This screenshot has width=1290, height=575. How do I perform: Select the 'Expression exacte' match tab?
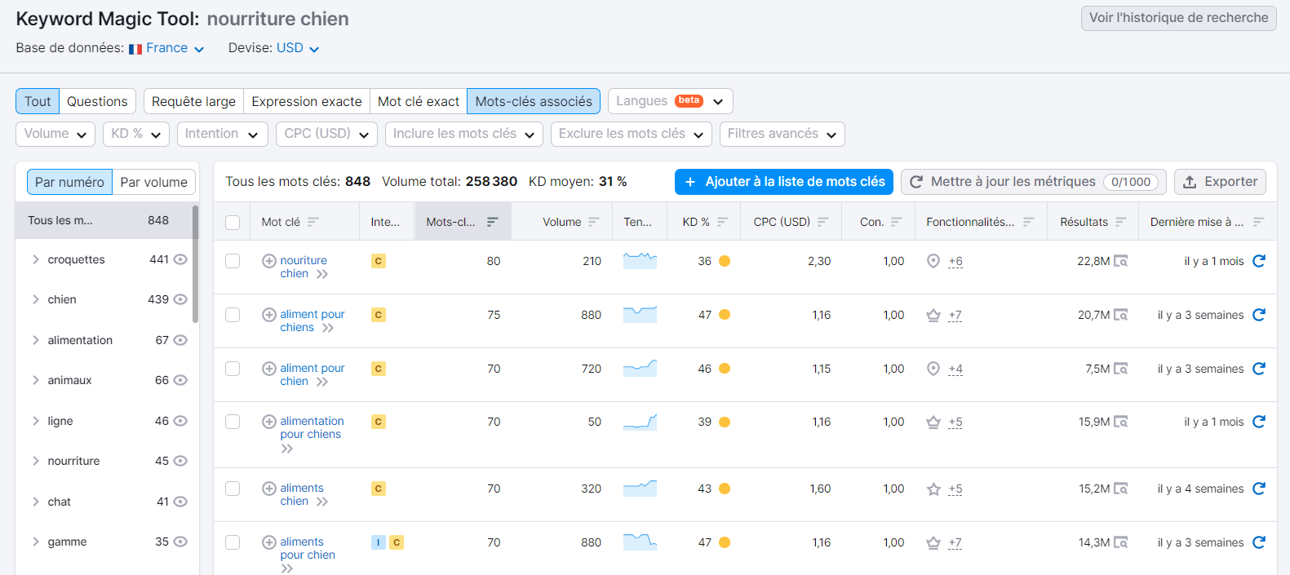click(307, 101)
